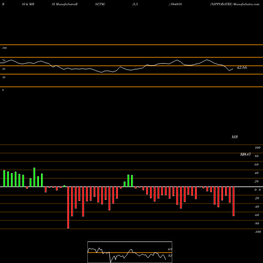
Task: Click the RSI axis label 100
Action: click(x=4, y=48)
